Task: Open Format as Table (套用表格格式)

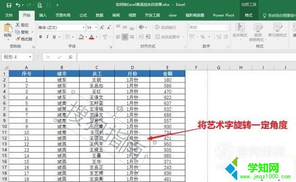Action: (x=258, y=32)
